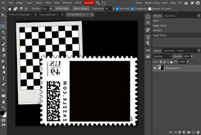The image size is (201, 135).
Task: Switch to the Paths tab
Action: (181, 50)
